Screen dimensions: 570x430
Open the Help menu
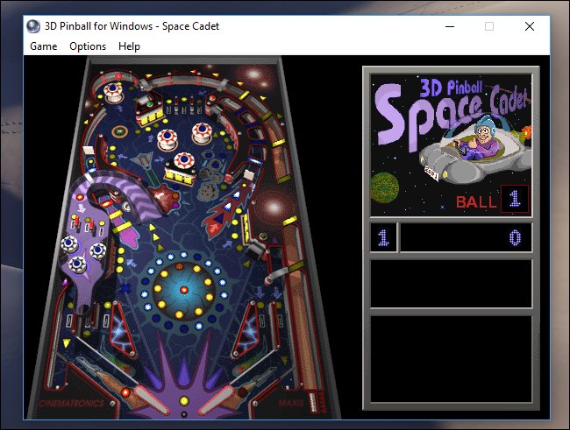[129, 46]
